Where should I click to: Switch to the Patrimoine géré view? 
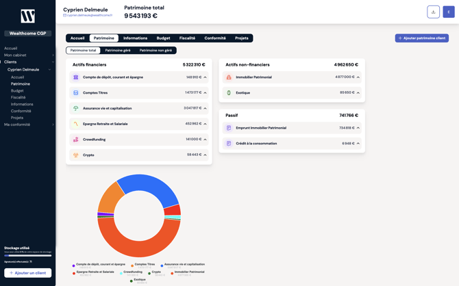[x=118, y=50]
